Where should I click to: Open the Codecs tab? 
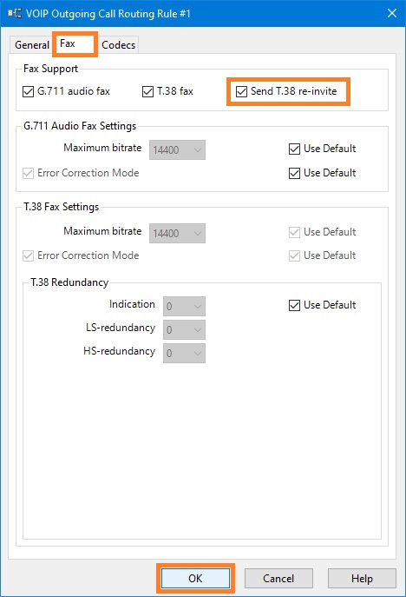(118, 45)
